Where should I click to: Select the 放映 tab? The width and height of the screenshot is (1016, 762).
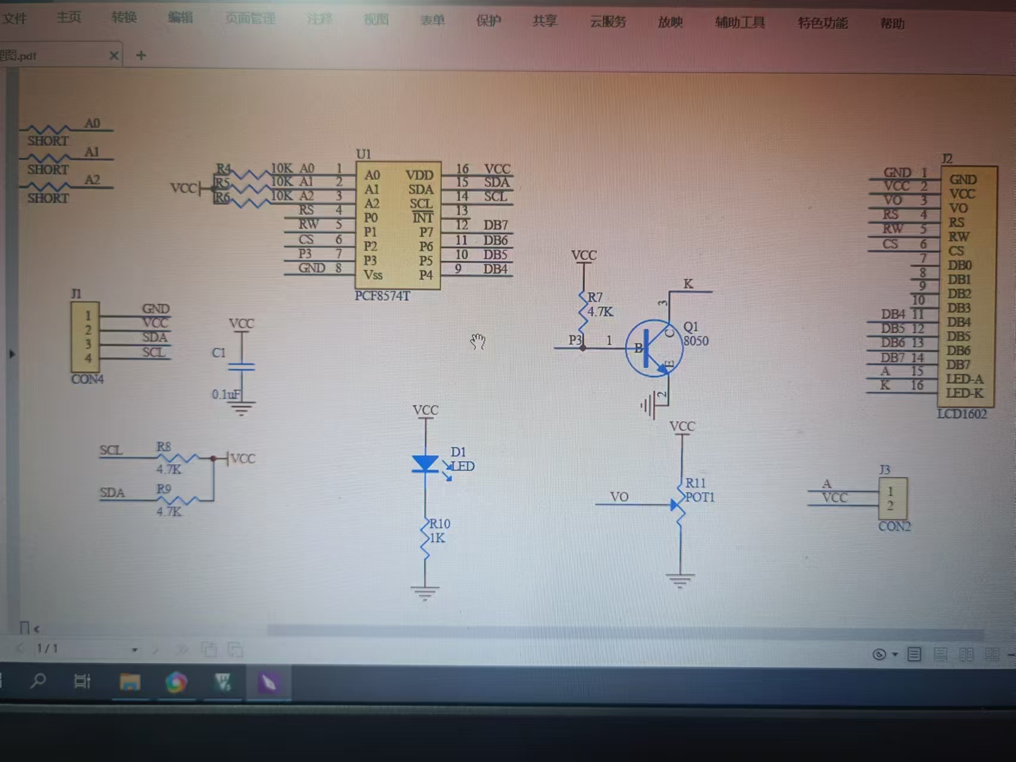click(x=670, y=23)
